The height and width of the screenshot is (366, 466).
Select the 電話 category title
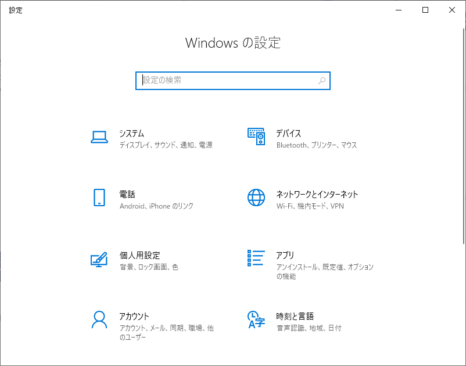(x=127, y=194)
